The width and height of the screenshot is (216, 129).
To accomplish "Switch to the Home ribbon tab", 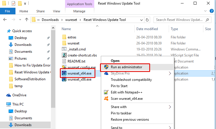I will 24,11.
